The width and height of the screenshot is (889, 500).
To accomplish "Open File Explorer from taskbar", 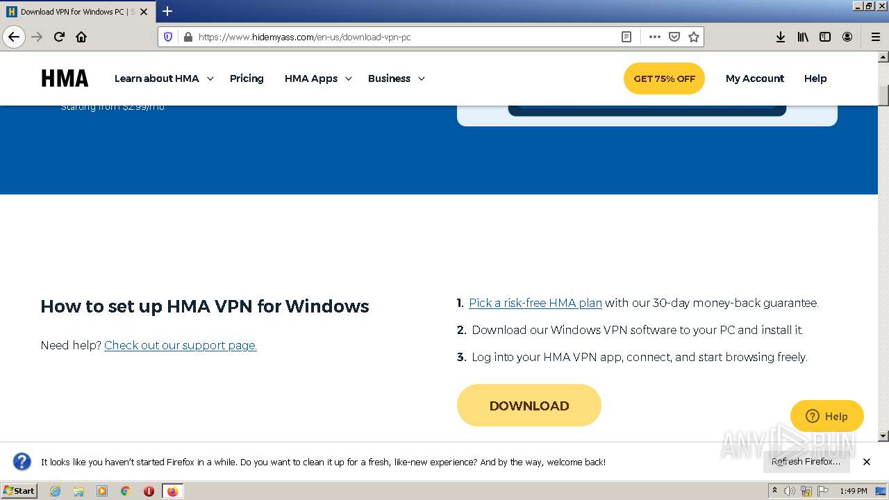I will 78,491.
